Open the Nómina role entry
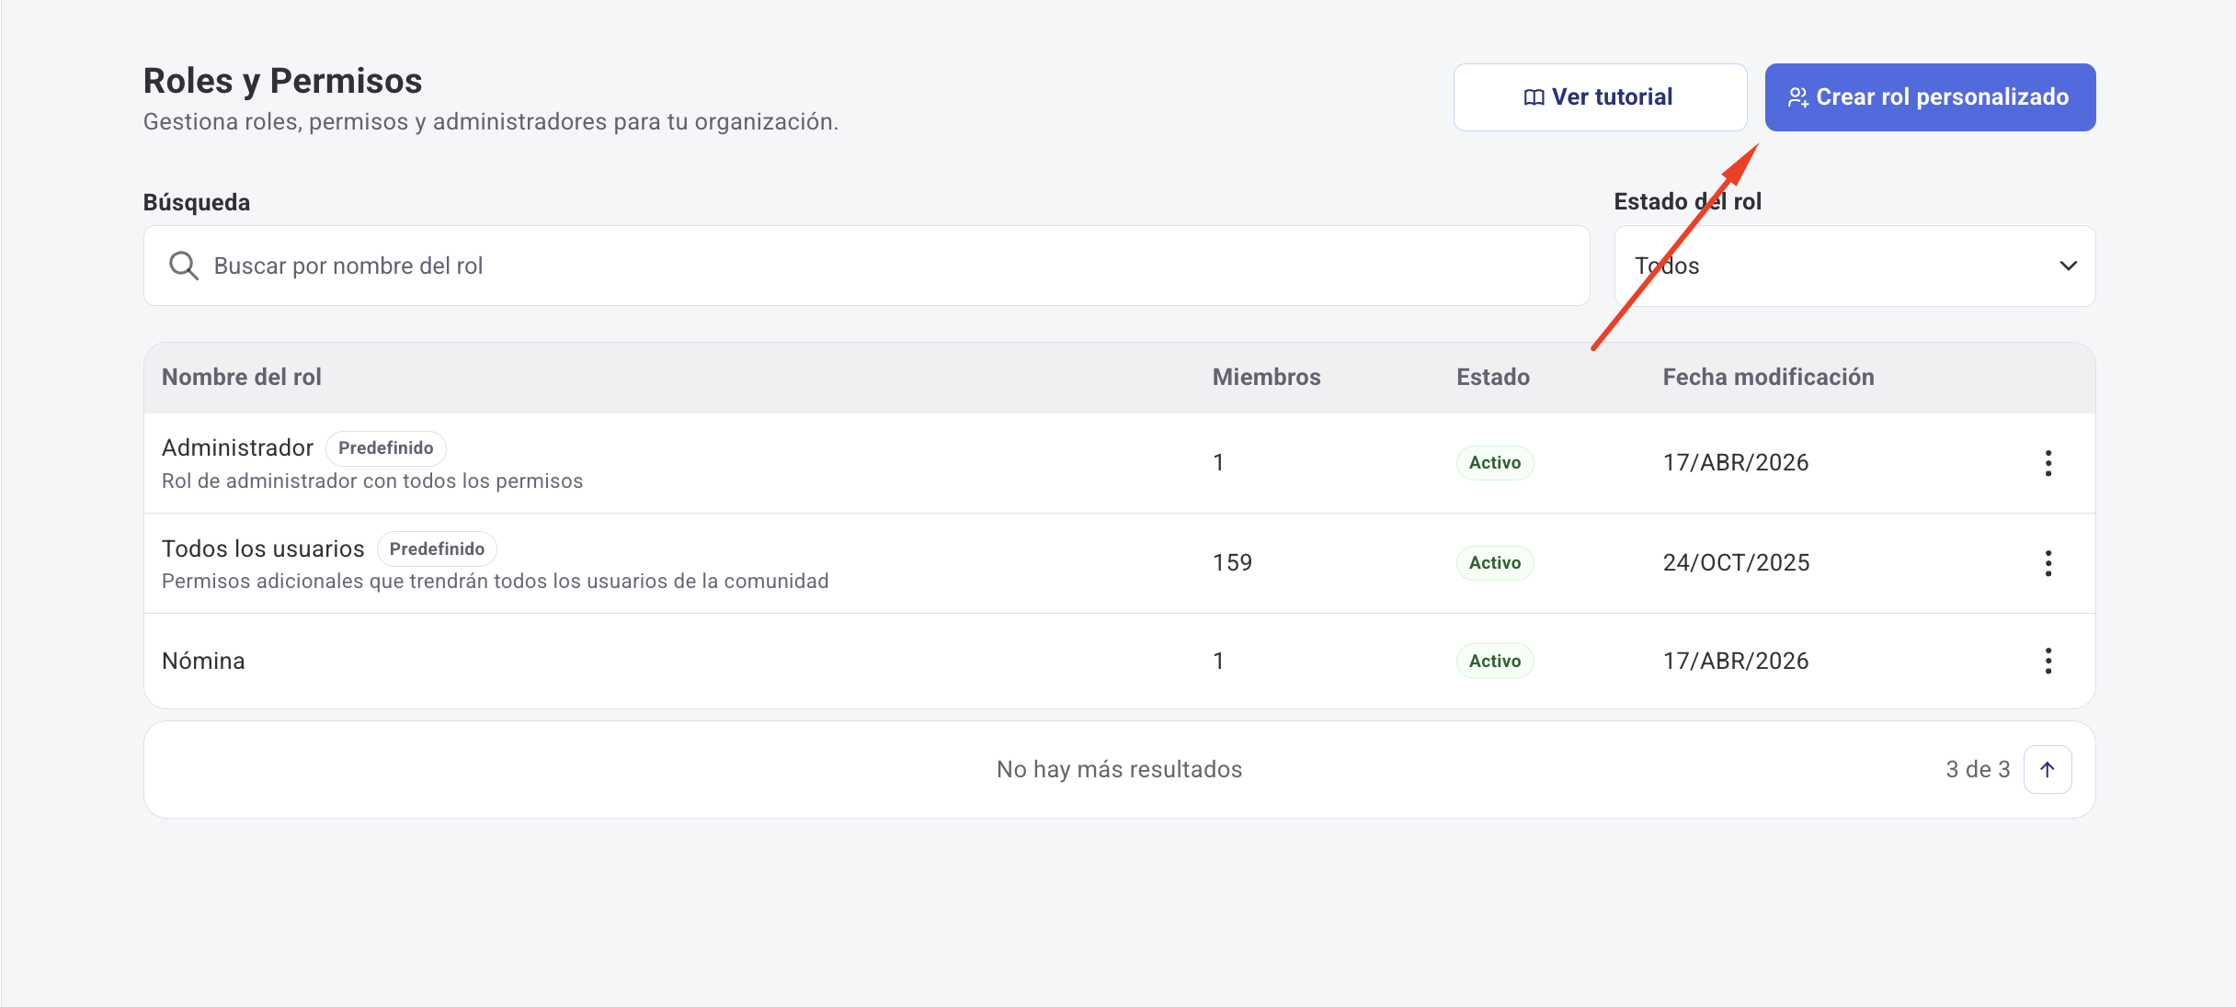The height and width of the screenshot is (1007, 2236). 203,660
